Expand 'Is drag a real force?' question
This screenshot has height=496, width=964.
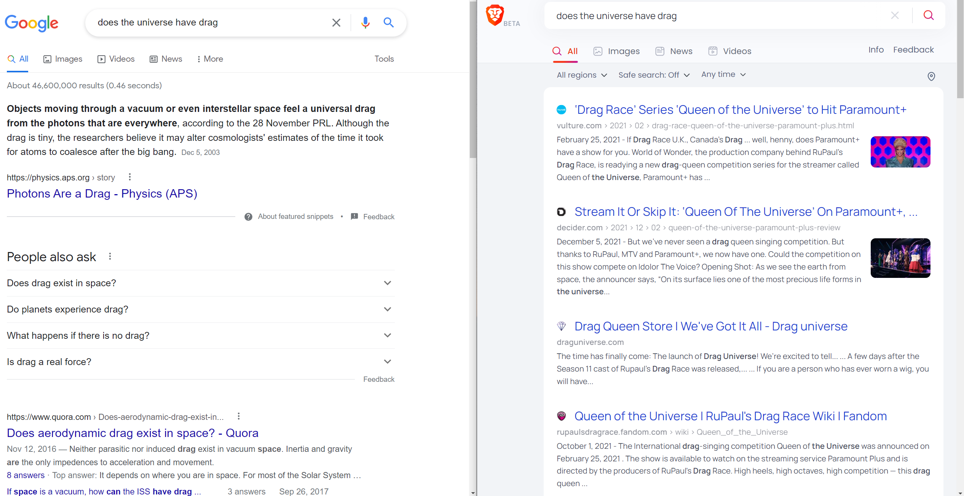point(387,362)
